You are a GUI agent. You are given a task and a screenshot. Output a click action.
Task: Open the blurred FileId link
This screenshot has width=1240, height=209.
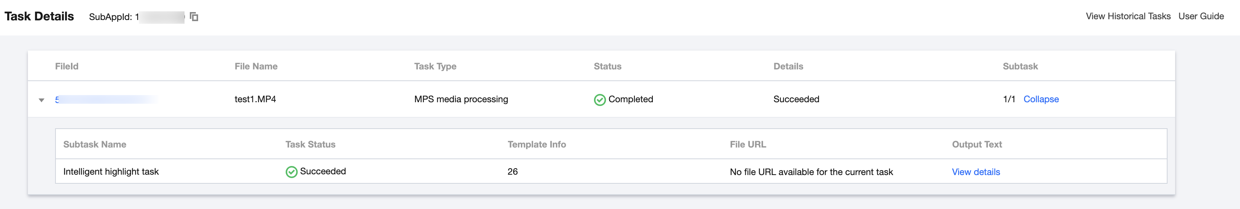(x=106, y=99)
